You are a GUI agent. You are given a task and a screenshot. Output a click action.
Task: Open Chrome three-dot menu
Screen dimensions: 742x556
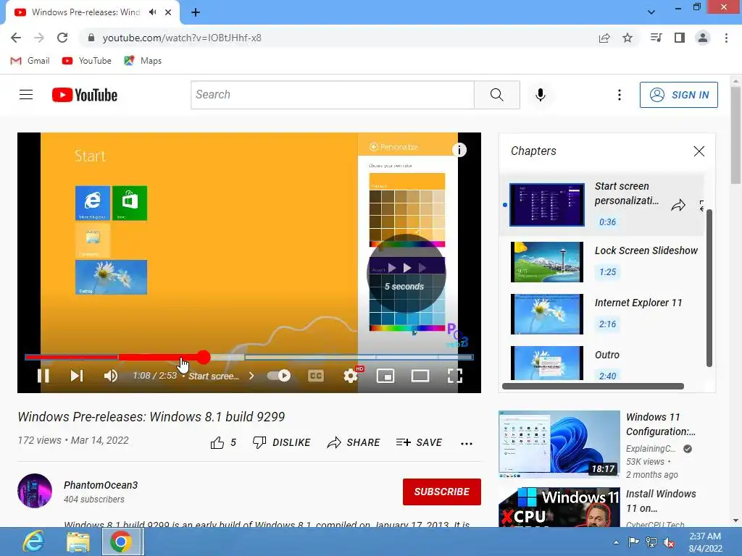click(726, 38)
